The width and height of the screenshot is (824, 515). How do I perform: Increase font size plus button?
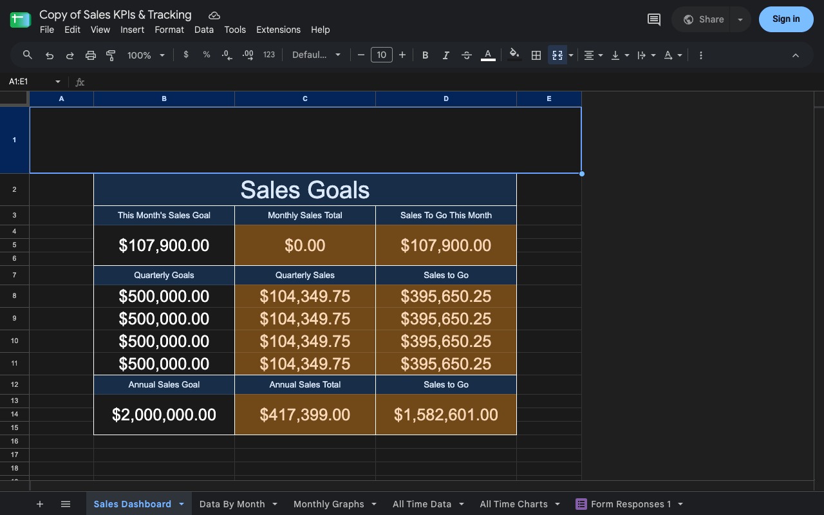[402, 55]
